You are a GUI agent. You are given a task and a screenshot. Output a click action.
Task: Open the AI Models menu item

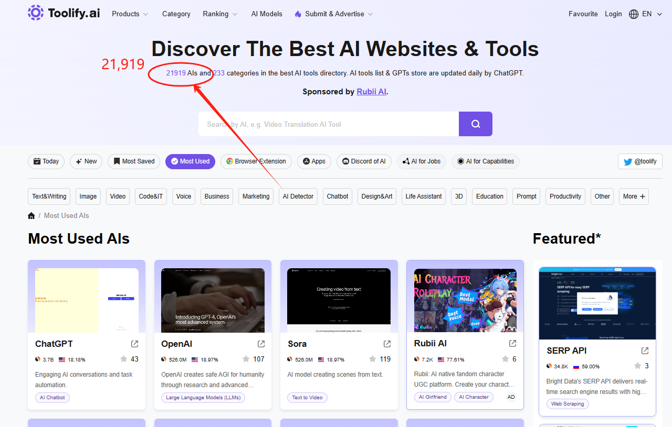[267, 14]
